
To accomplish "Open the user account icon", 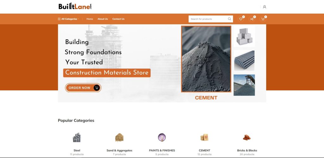I will 264,7.
